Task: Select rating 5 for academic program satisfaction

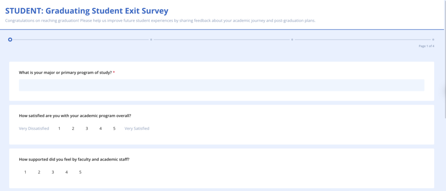Action: click(x=114, y=128)
